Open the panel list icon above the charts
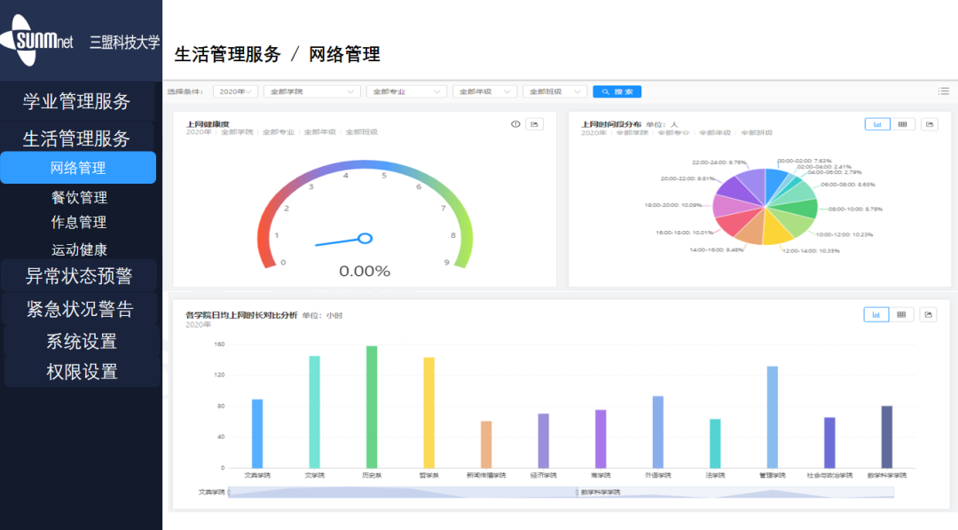The height and width of the screenshot is (530, 958). pos(944,91)
